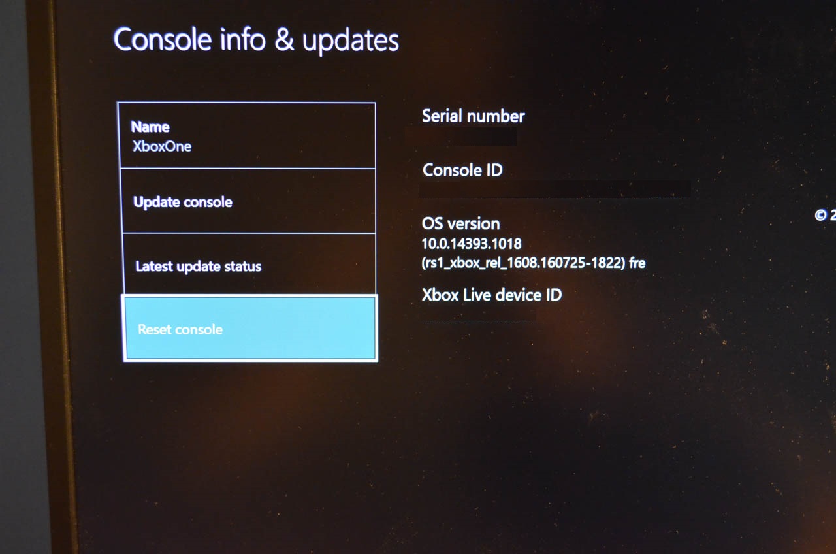Click the Console info & updates heading
Viewport: 836px width, 554px height.
point(256,40)
